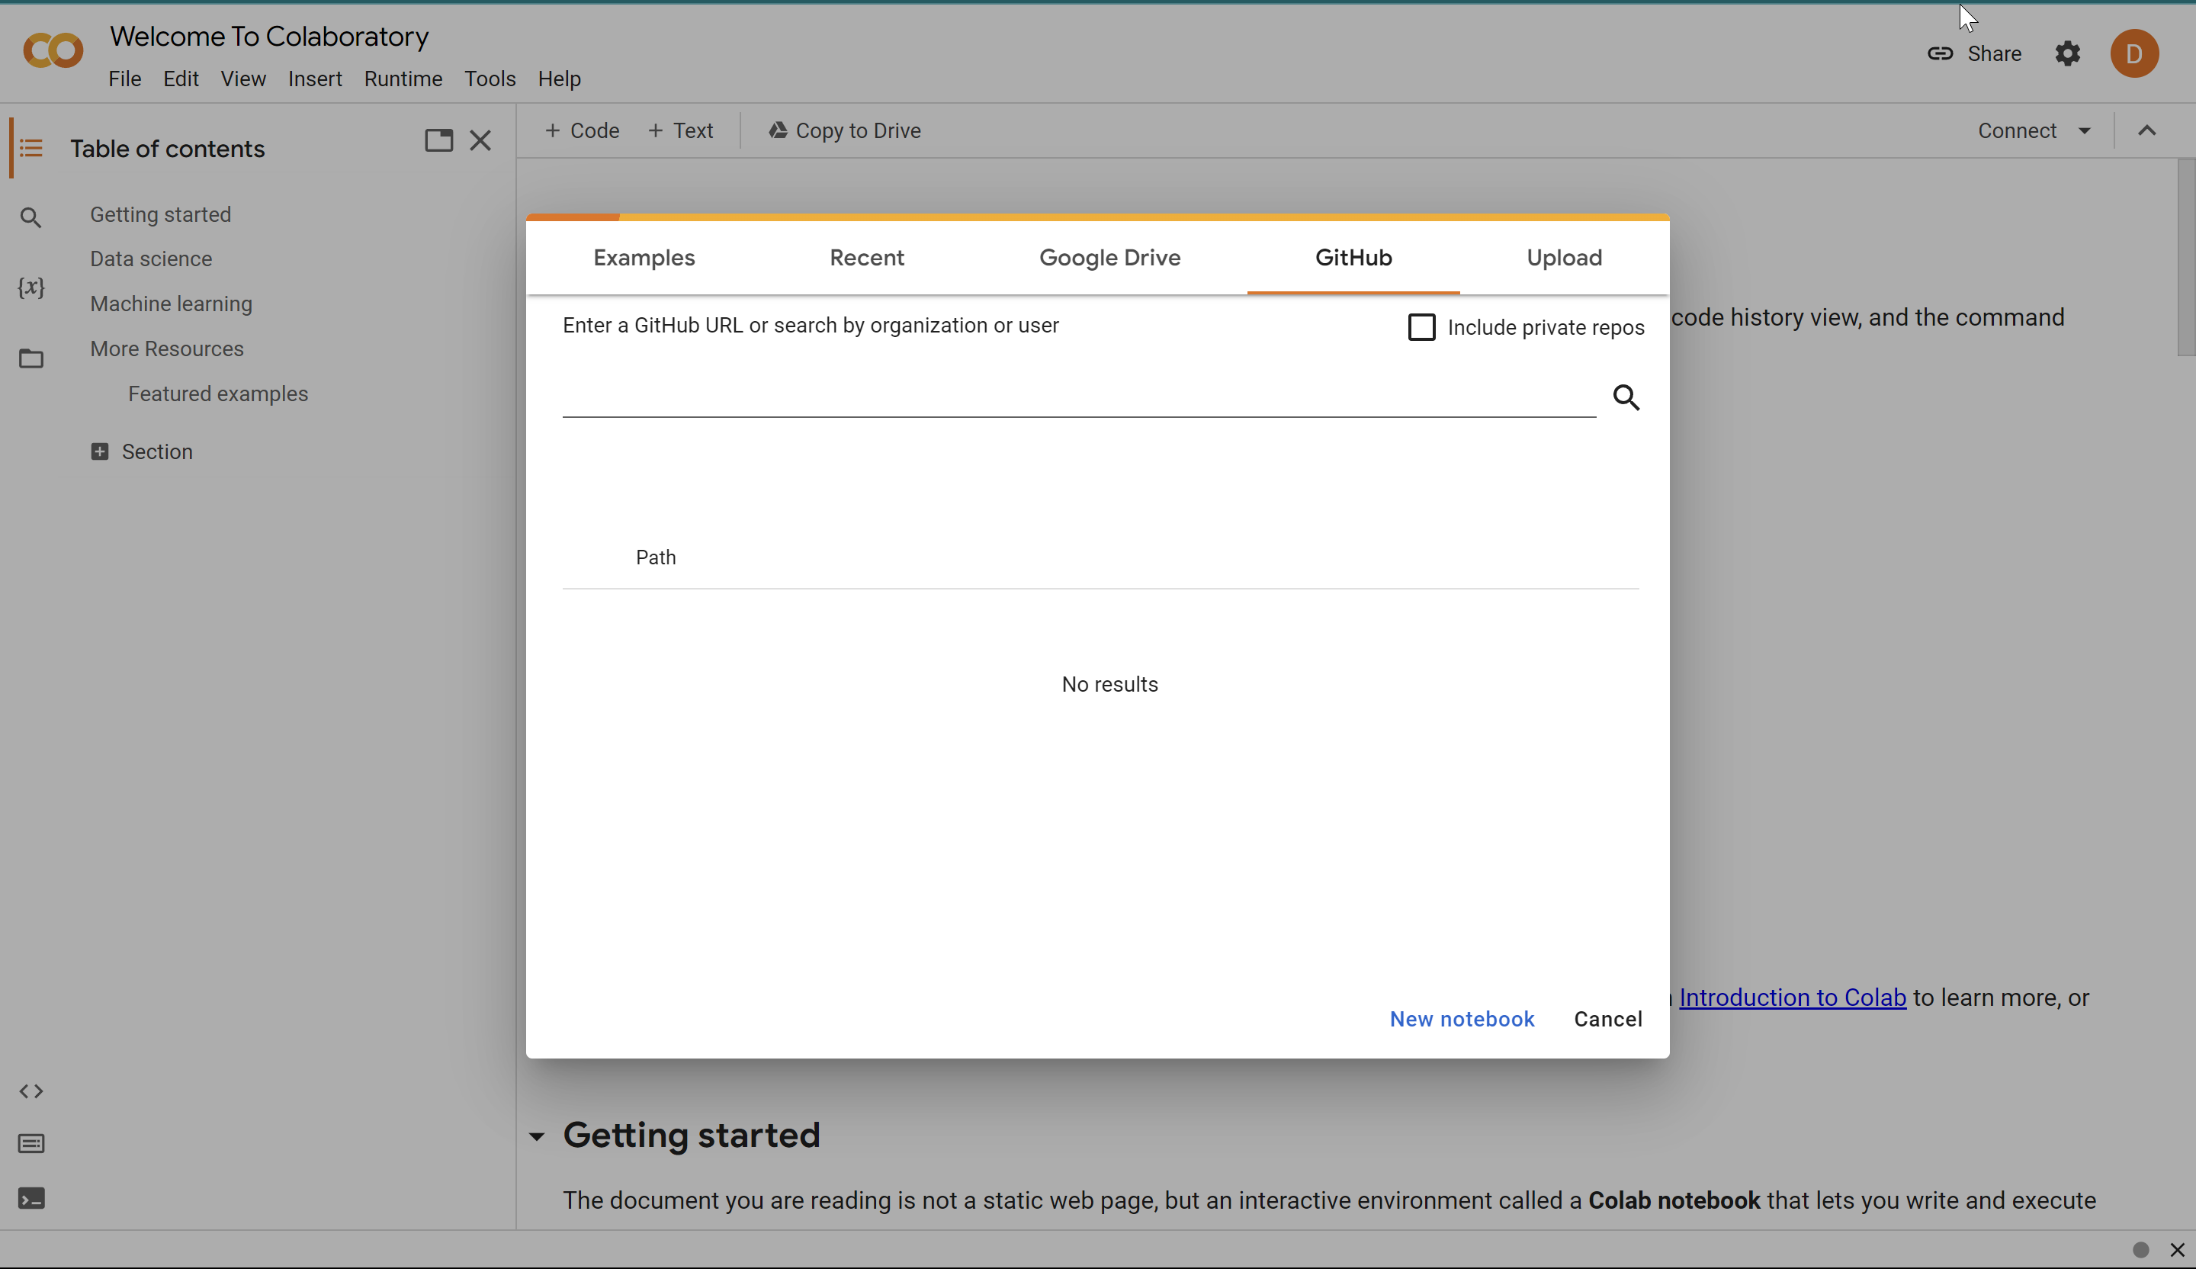Image resolution: width=2196 pixels, height=1269 pixels.
Task: Open the Terminal sidebar icon
Action: point(31,1200)
